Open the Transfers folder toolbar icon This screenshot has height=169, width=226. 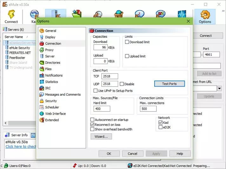click(x=77, y=14)
